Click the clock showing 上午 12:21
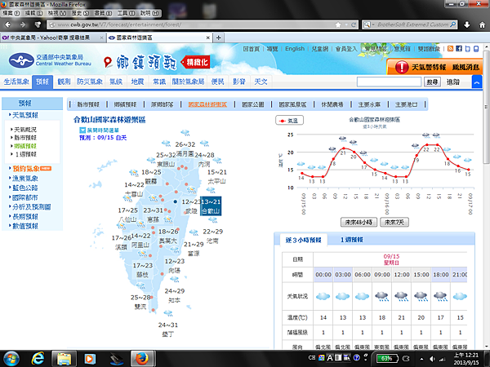This screenshot has height=367, width=490. [x=466, y=355]
